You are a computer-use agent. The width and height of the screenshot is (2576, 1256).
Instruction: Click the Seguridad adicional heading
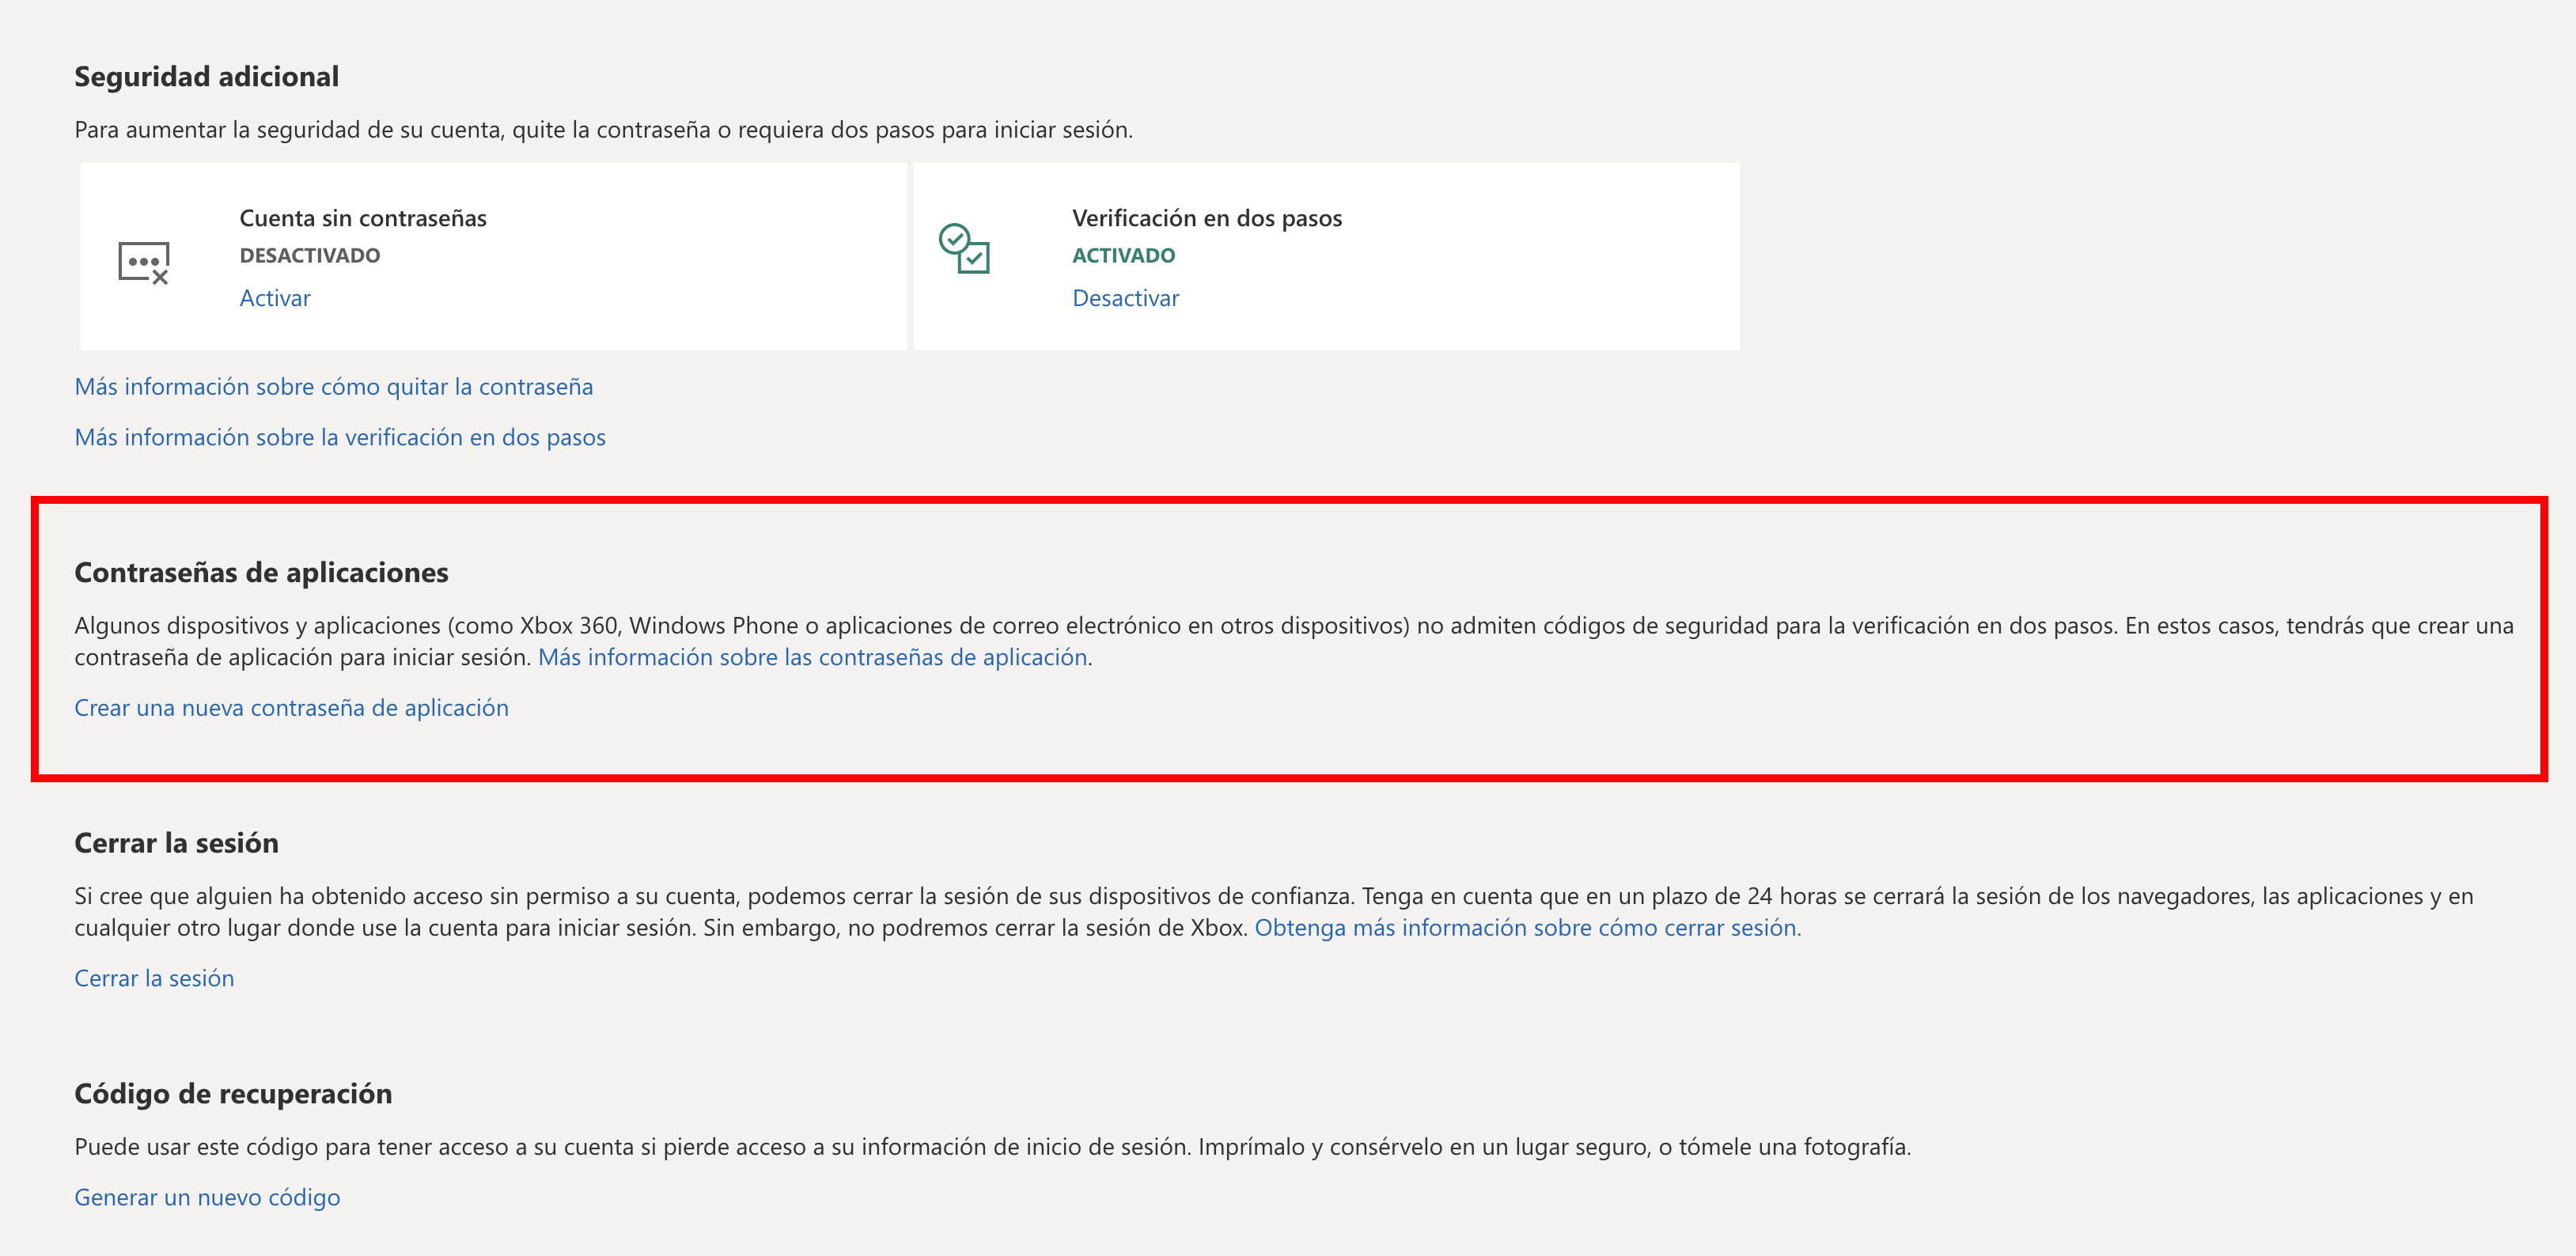206,77
